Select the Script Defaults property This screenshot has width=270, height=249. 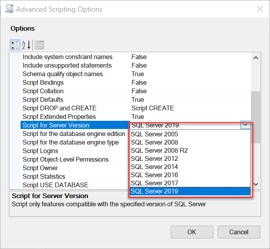pos(75,99)
